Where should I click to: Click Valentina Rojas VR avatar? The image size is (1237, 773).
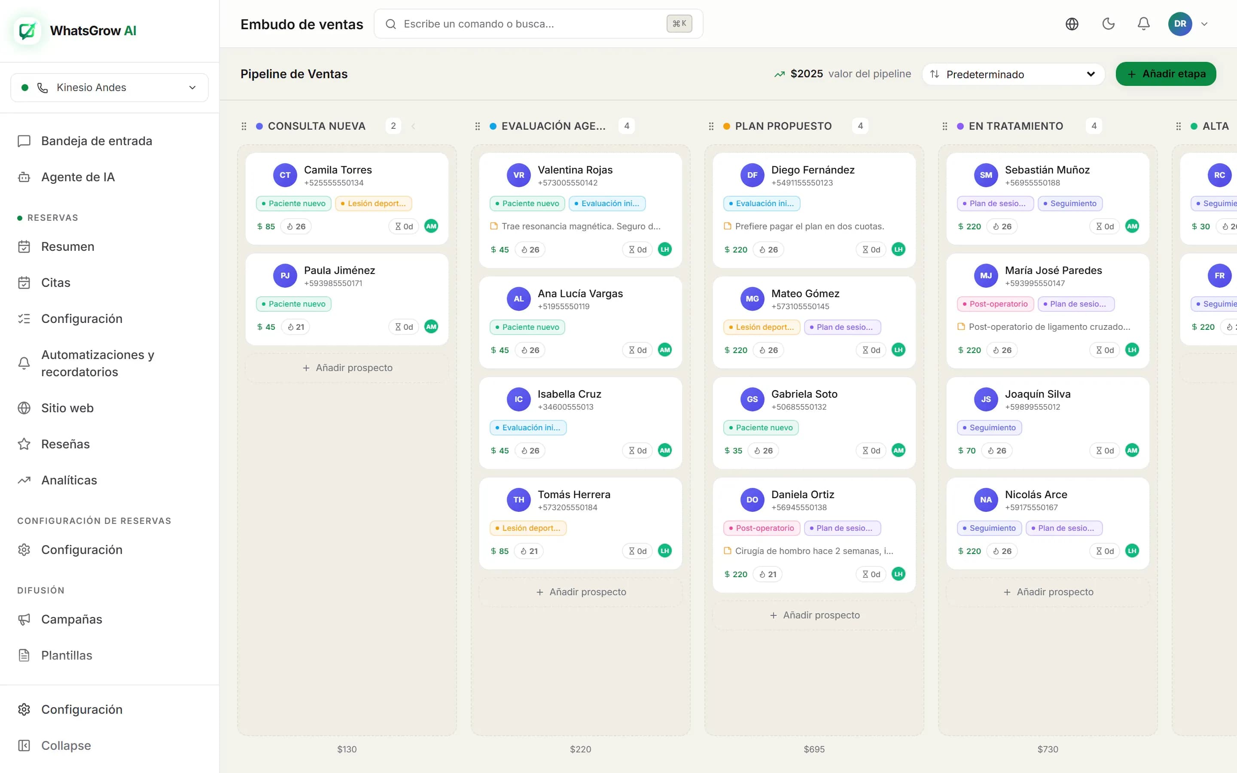coord(519,175)
